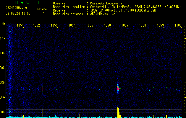Screen dimensions: 186x118
Task: Click the 1051 time axis label
Action: coord(20,25)
